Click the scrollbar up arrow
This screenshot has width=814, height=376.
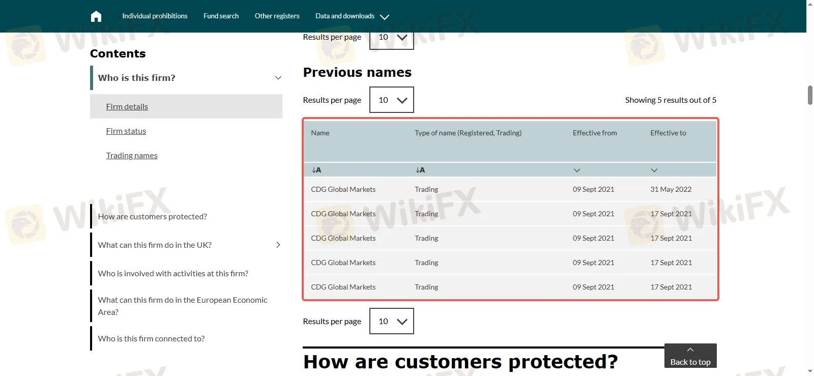point(810,4)
